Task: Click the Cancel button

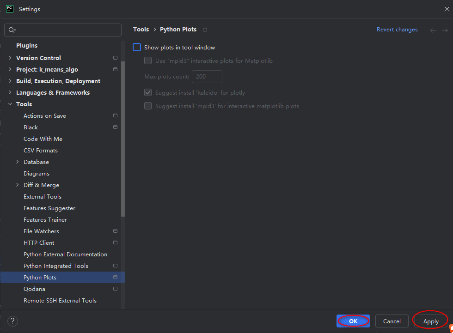Action: (392, 321)
